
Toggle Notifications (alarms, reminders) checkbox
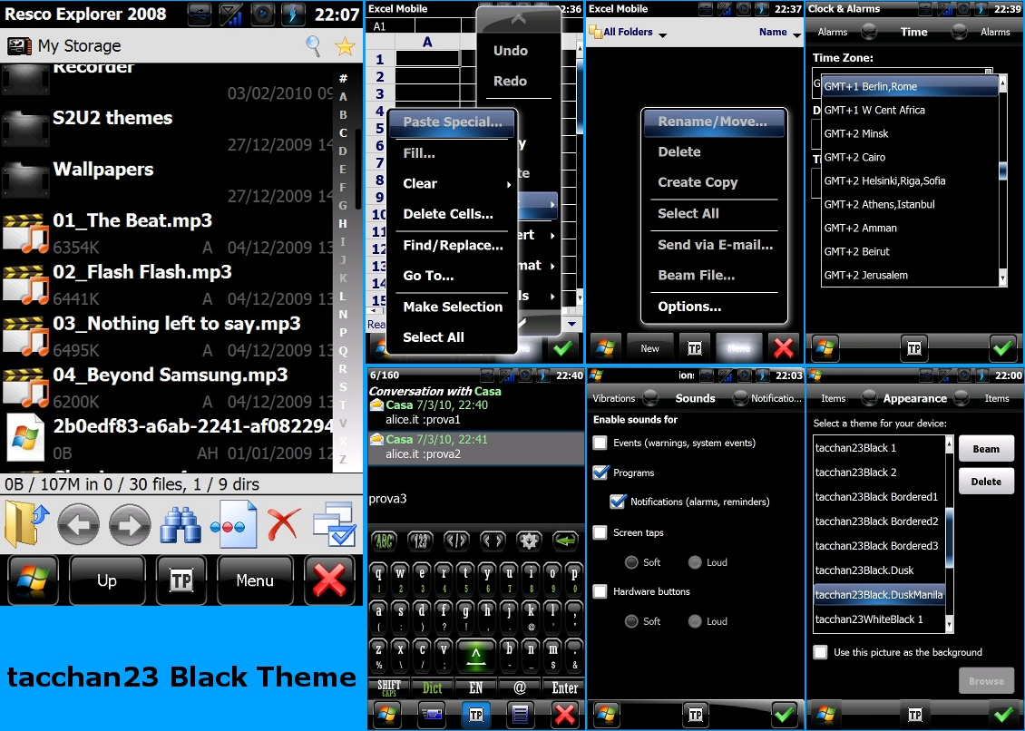point(617,502)
